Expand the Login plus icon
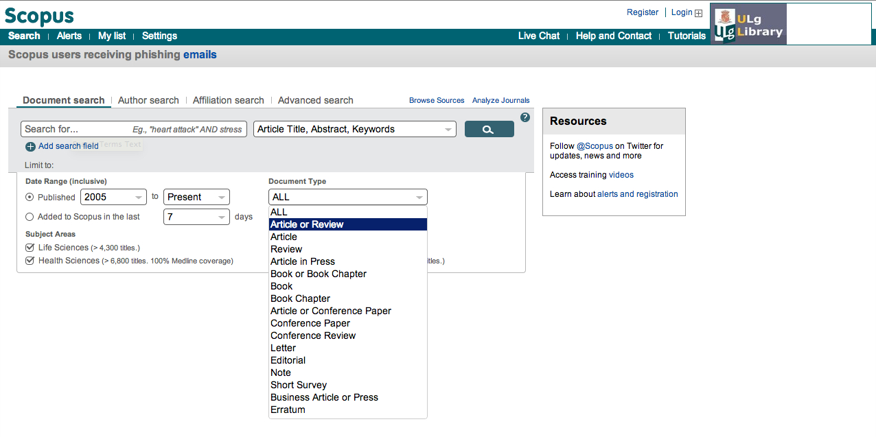Image resolution: width=876 pixels, height=437 pixels. click(699, 13)
